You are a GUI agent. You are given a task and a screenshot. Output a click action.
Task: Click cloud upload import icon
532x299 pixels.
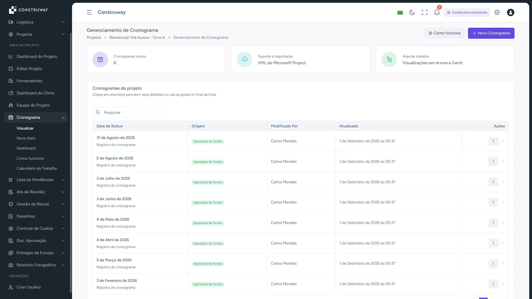coord(245,60)
